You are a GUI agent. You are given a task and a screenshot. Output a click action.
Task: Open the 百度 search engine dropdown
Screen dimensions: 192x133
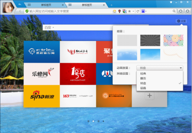[x=49, y=28]
